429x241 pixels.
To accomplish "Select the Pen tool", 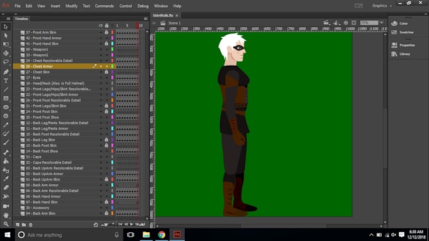I will 6,72.
